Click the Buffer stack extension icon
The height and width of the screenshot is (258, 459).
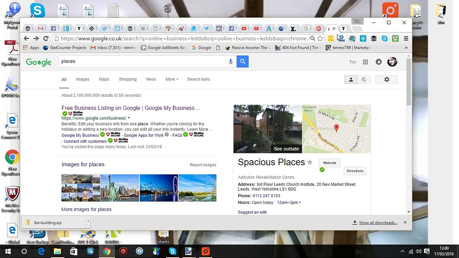pos(374,38)
